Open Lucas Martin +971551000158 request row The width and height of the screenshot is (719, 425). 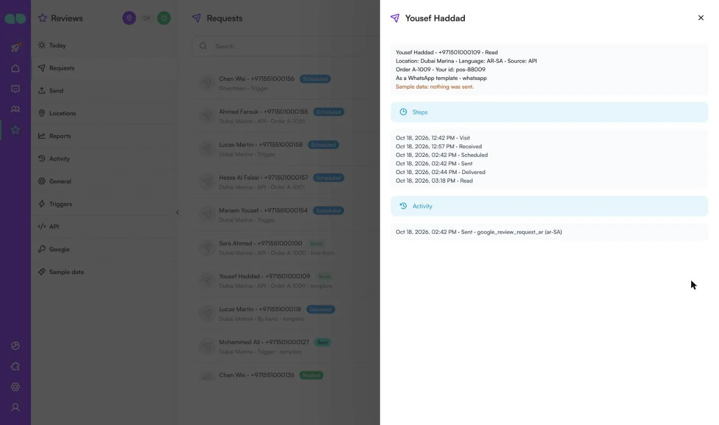pos(287,149)
